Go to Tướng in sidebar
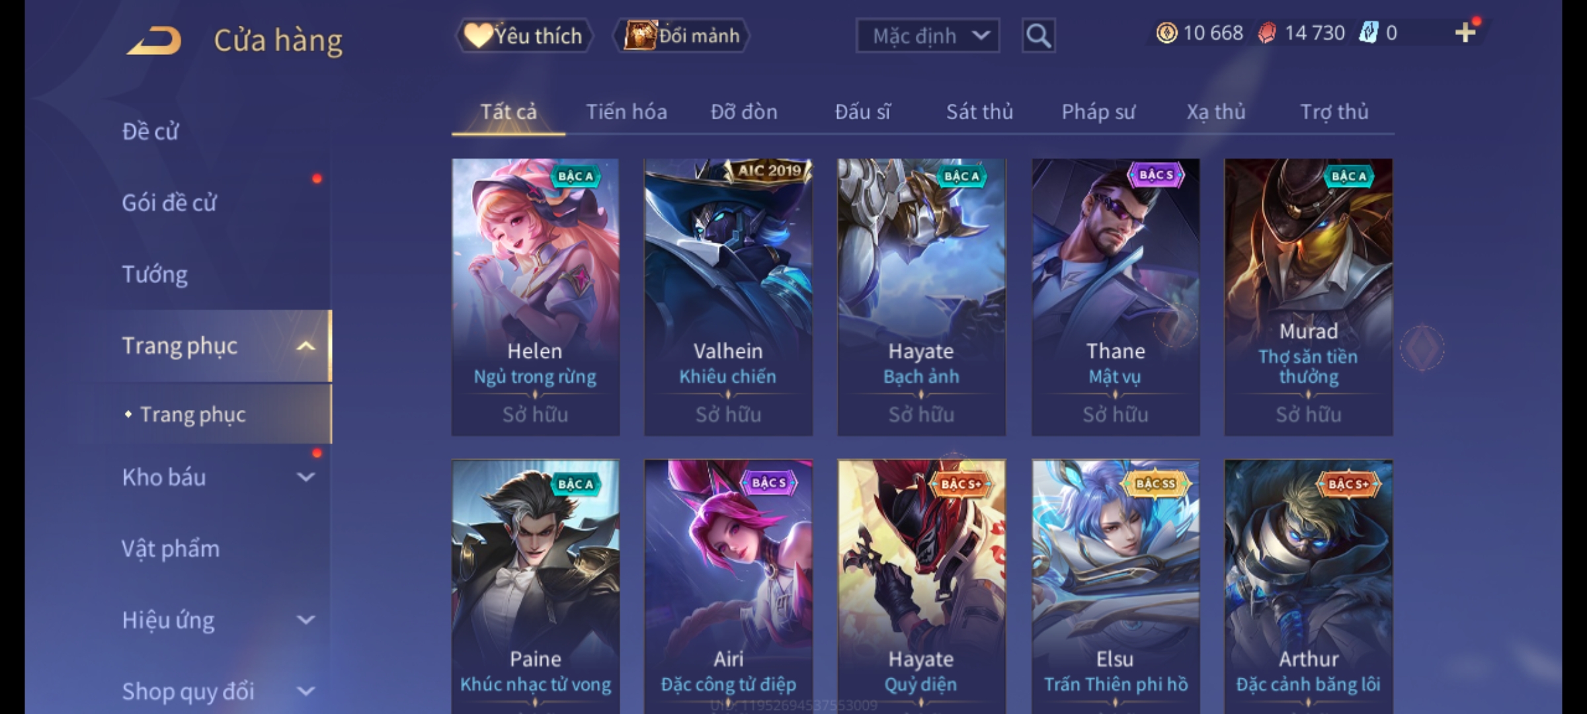This screenshot has width=1587, height=714. 155,274
